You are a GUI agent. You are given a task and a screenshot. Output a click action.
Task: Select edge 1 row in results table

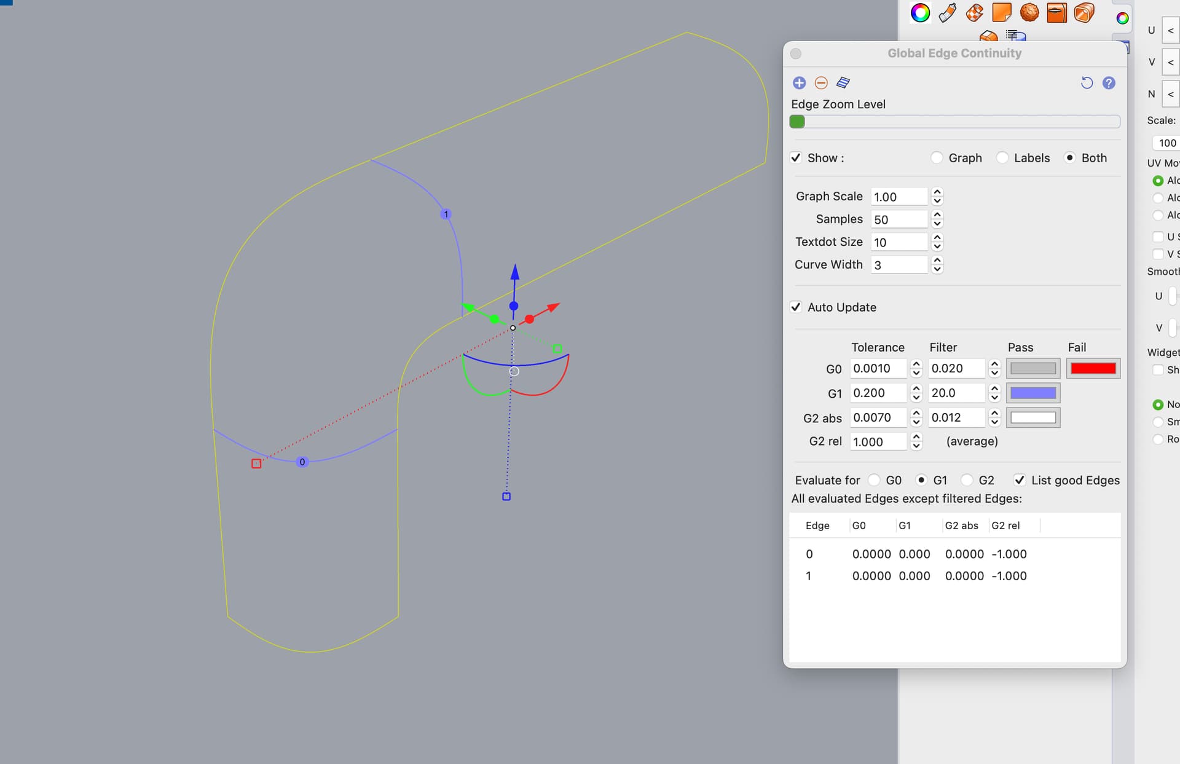coord(954,576)
